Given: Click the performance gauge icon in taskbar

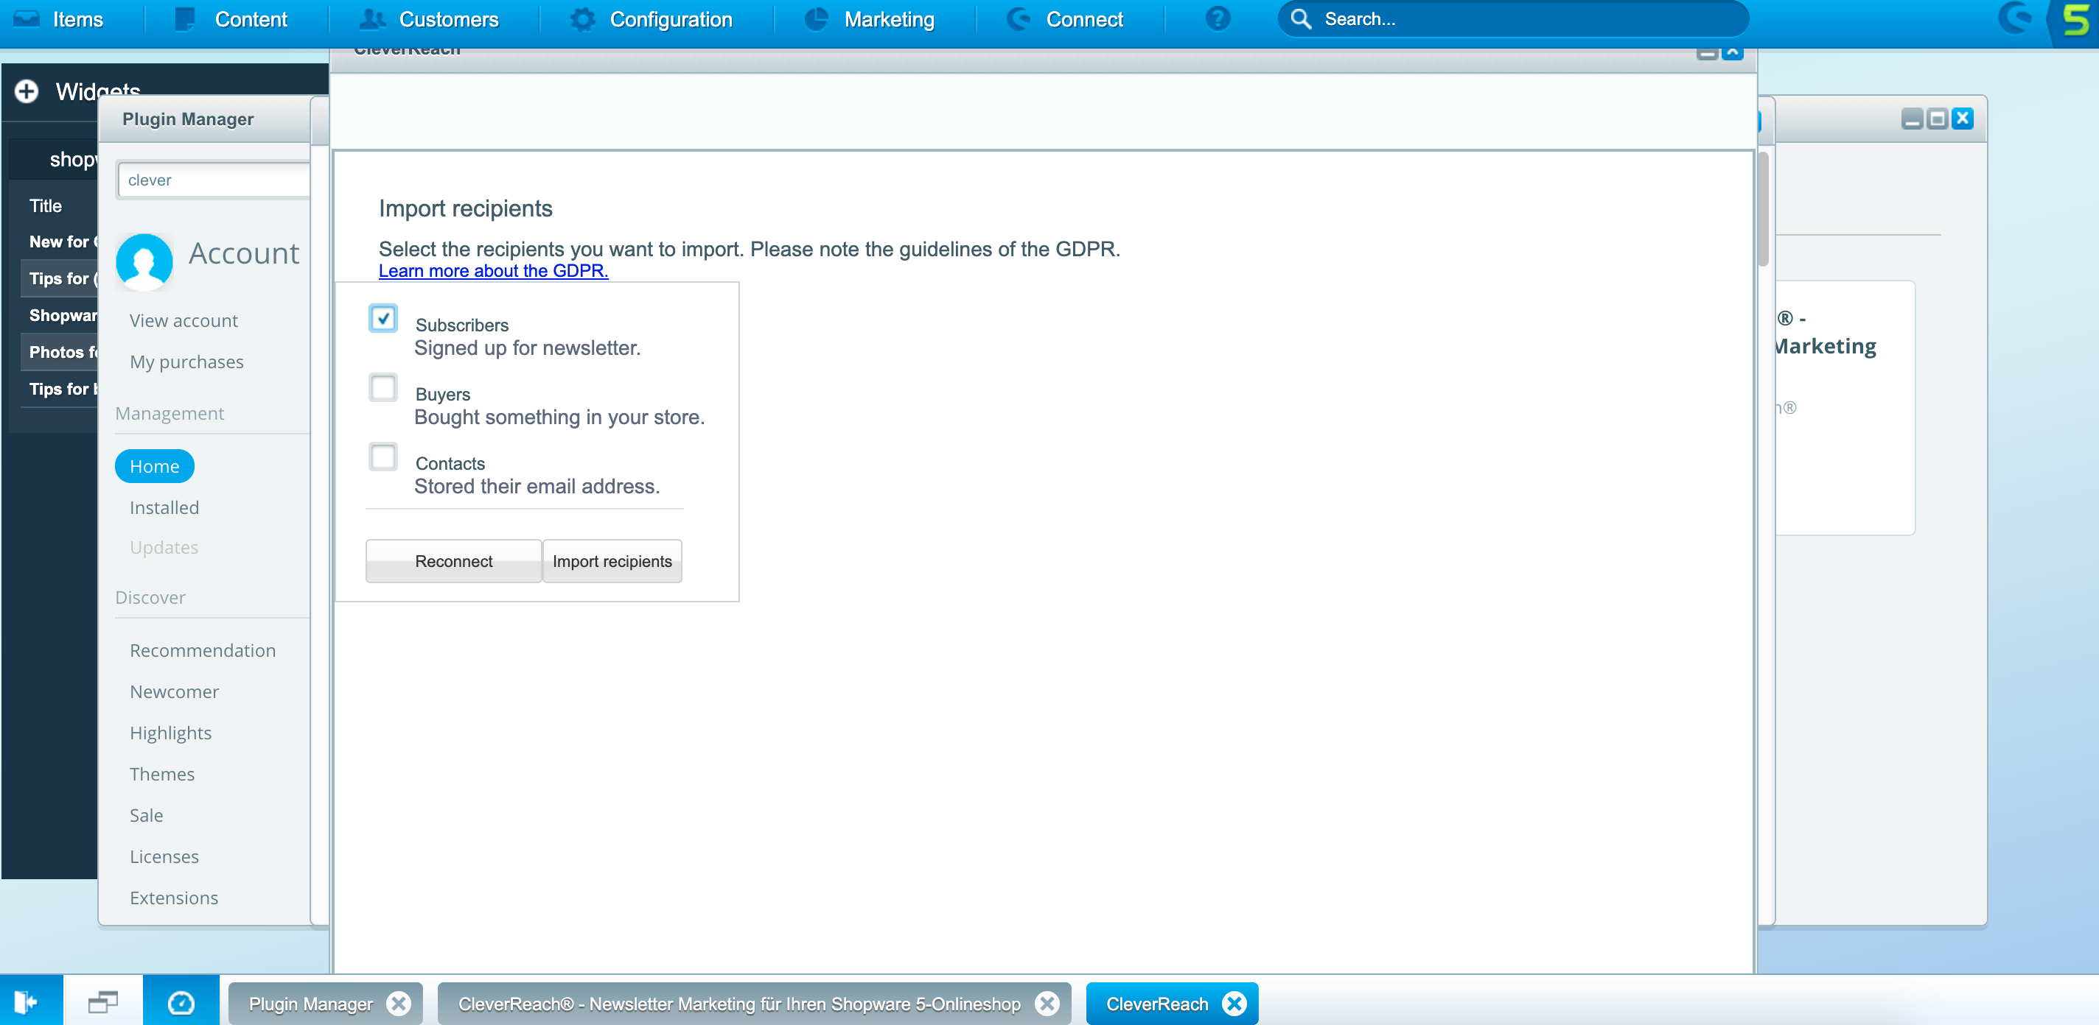Looking at the screenshot, I should pyautogui.click(x=181, y=1002).
